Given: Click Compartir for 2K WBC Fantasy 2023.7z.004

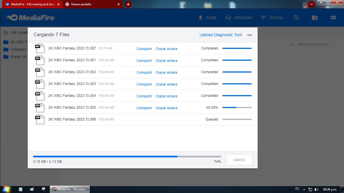Looking at the screenshot, I should click(x=144, y=96).
